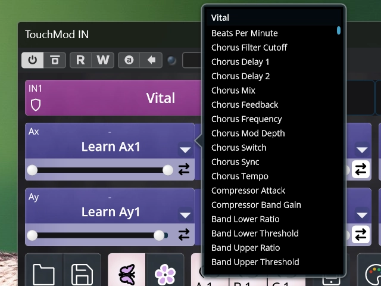Click the Ay range slider right handle
The width and height of the screenshot is (381, 286).
tap(159, 235)
